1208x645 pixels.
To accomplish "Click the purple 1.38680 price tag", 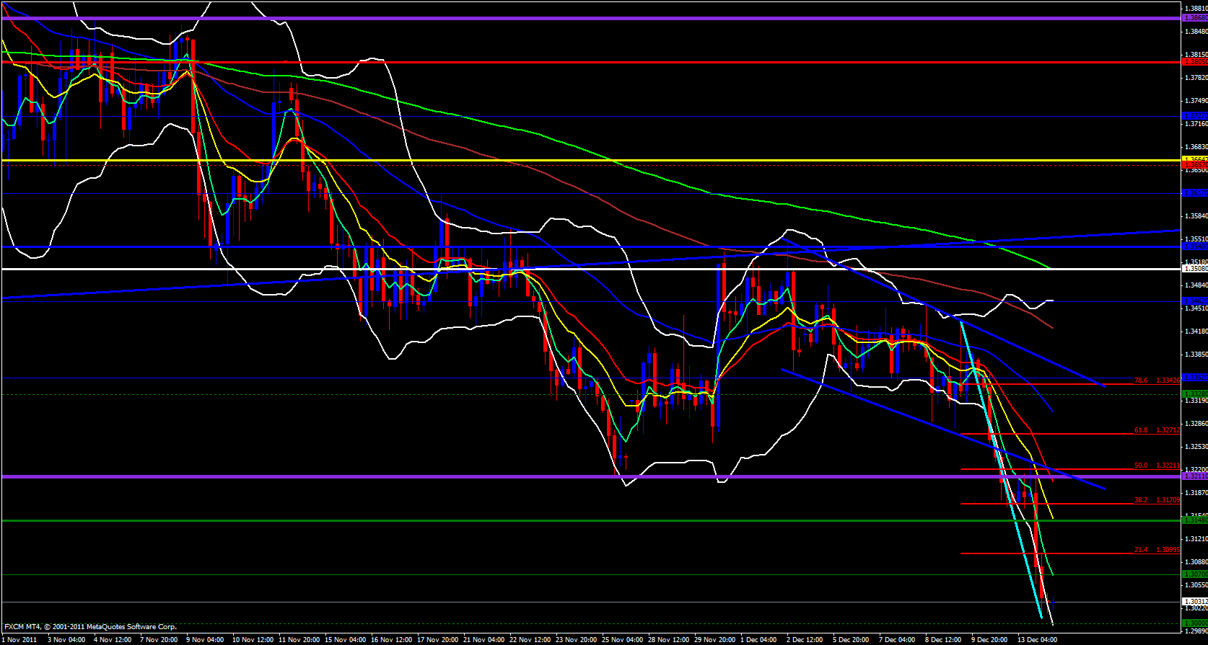I will coord(1194,18).
